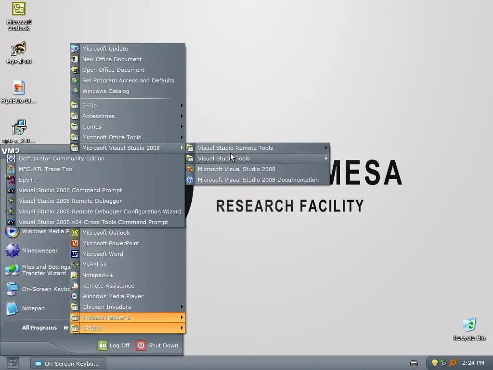Click the Microsoft Update globe icon
The image size is (493, 370).
click(75, 49)
